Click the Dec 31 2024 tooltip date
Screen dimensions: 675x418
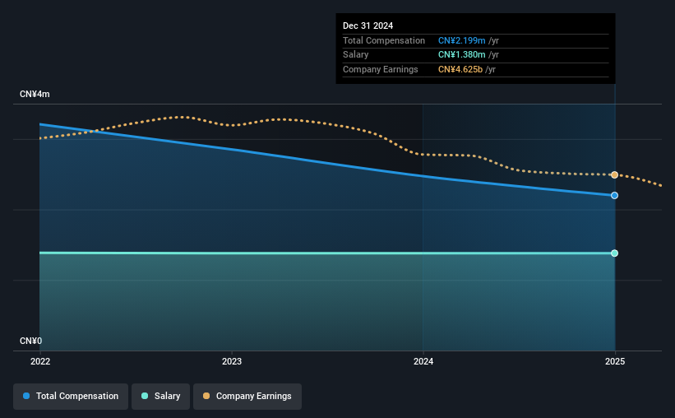(368, 26)
